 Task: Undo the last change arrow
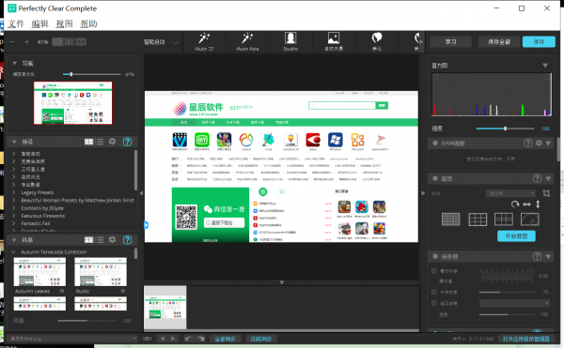coord(189,339)
